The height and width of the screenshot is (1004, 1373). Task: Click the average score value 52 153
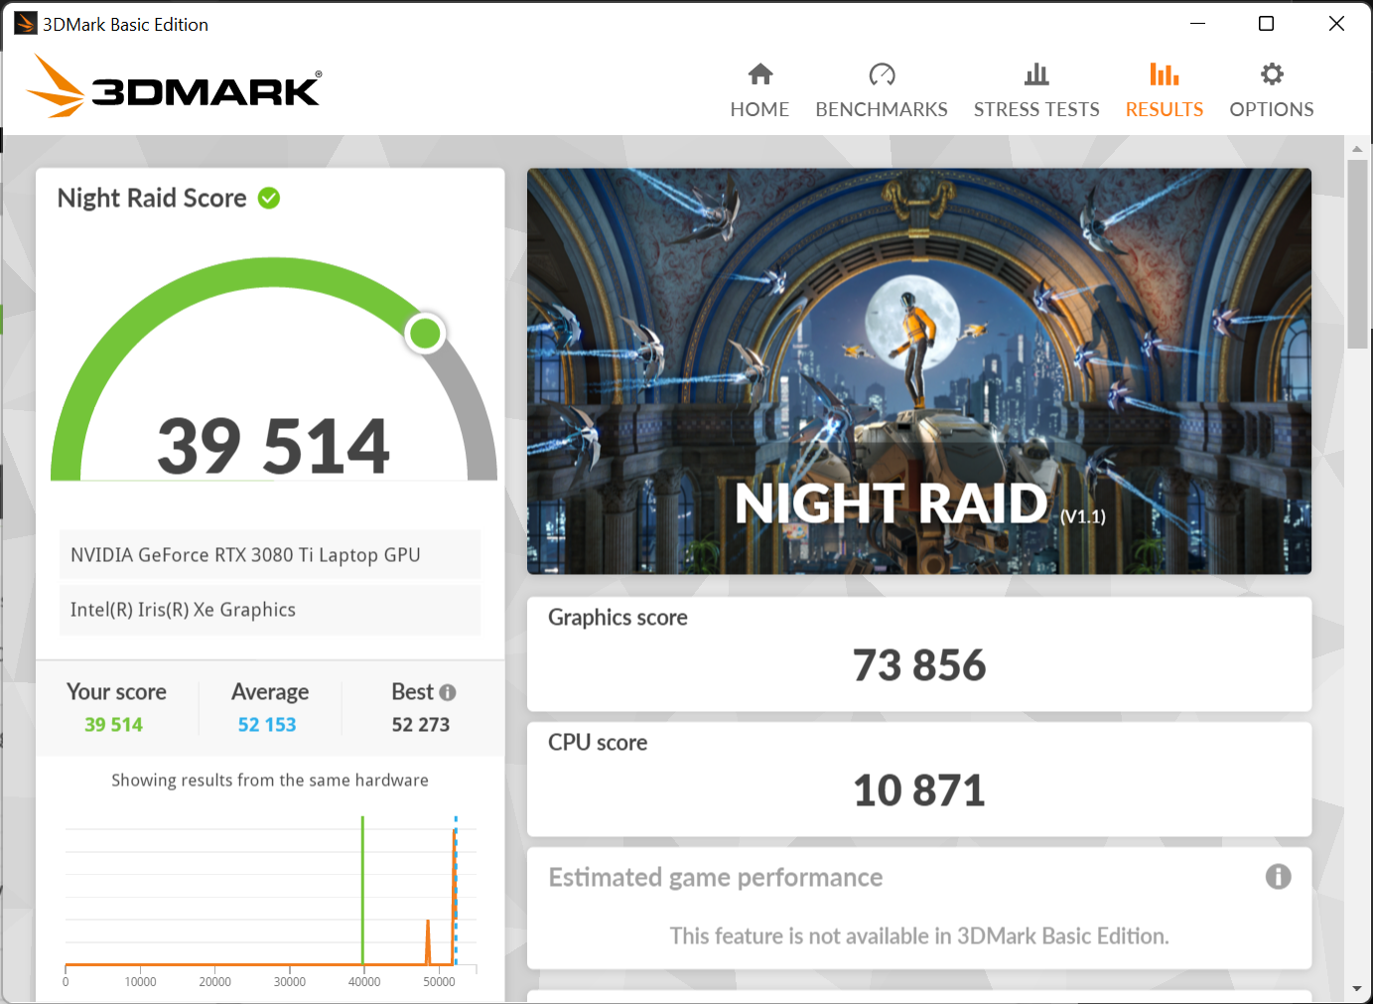[267, 725]
